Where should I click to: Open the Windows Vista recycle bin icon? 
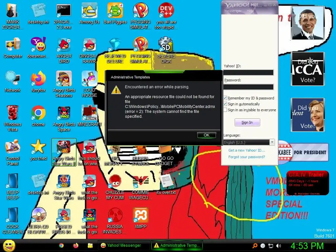12,118
